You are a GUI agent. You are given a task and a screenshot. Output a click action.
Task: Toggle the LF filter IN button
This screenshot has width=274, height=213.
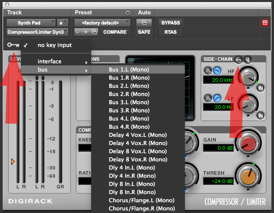[x=260, y=115]
